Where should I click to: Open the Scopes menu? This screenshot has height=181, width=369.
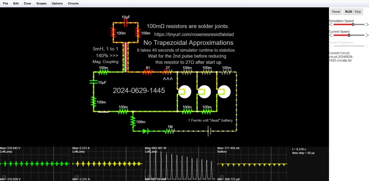pyautogui.click(x=41, y=3)
